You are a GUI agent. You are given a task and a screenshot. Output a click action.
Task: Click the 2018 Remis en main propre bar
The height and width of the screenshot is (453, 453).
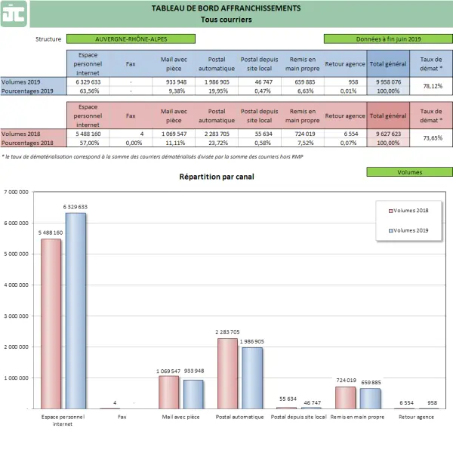tap(346, 398)
